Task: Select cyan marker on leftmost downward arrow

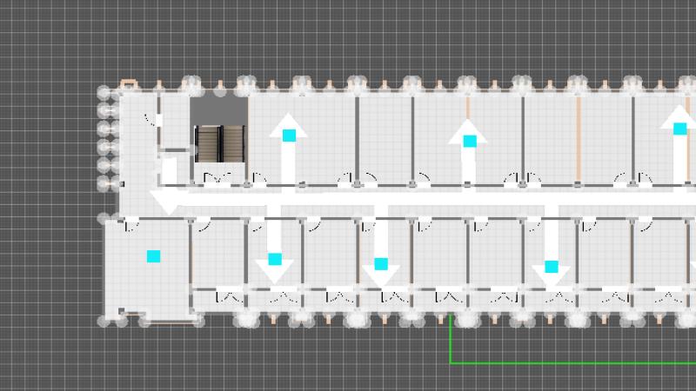Action: coord(275,259)
